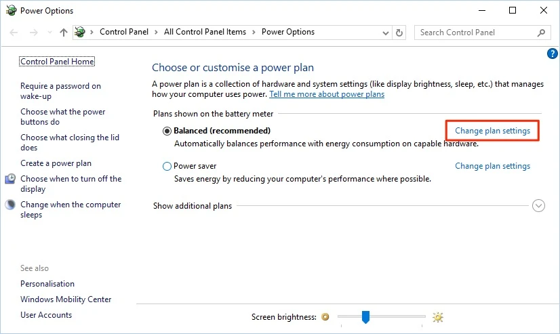Select the Balanced (recommended) power plan
The width and height of the screenshot is (560, 334).
point(167,131)
